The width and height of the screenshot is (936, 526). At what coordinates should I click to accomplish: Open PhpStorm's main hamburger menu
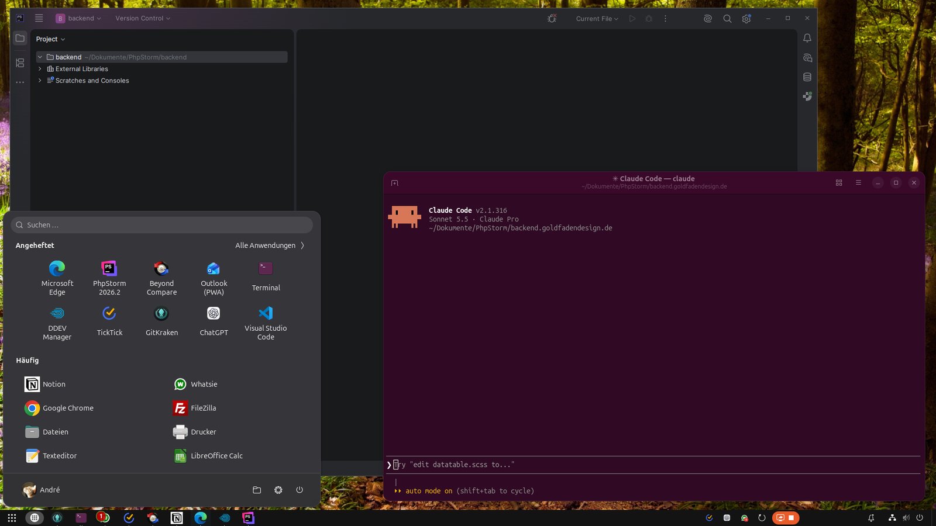pyautogui.click(x=39, y=18)
